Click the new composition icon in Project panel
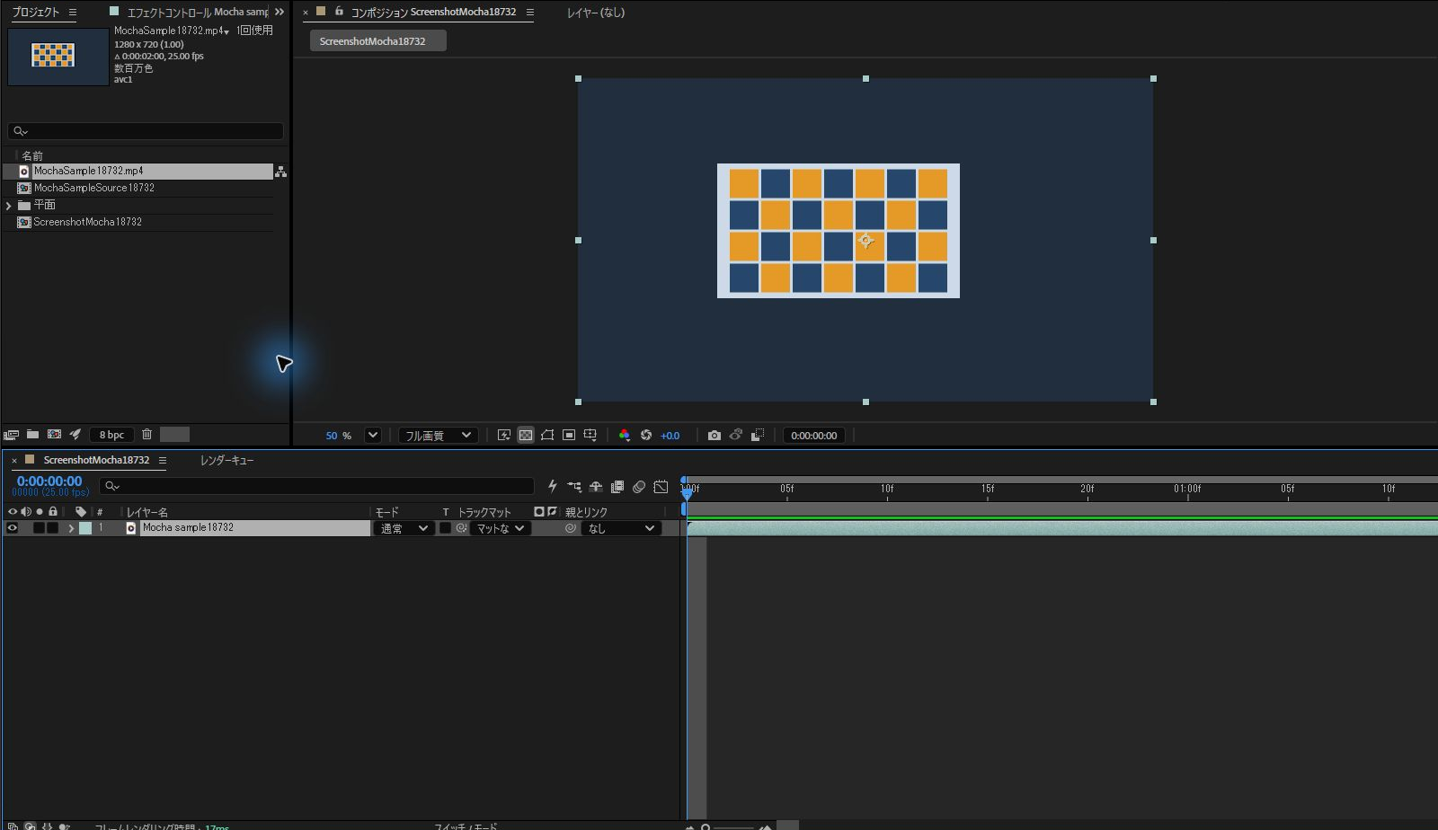Screen dimensions: 1438x830 54,435
